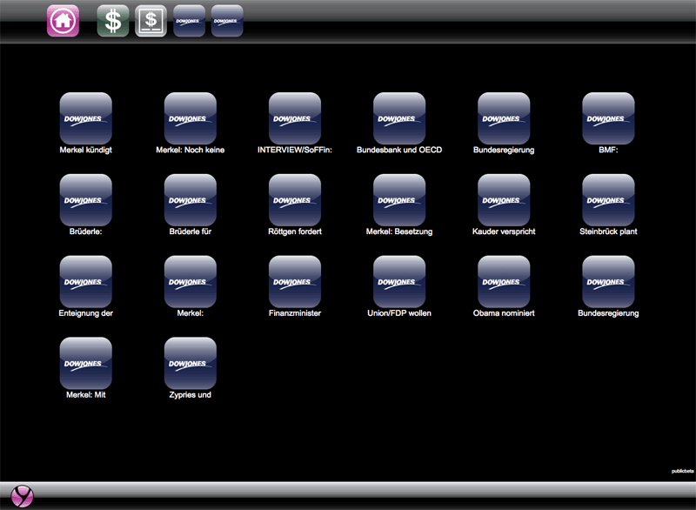The image size is (696, 510).
Task: Open the "Obama nominiert" article icon
Action: tap(504, 281)
